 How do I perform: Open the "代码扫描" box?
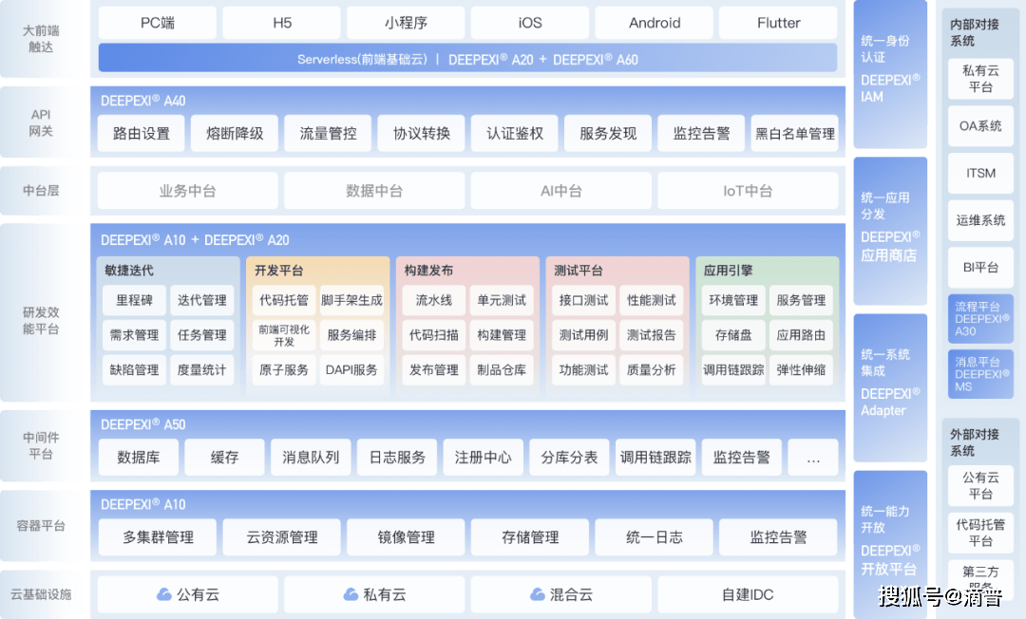click(x=434, y=335)
